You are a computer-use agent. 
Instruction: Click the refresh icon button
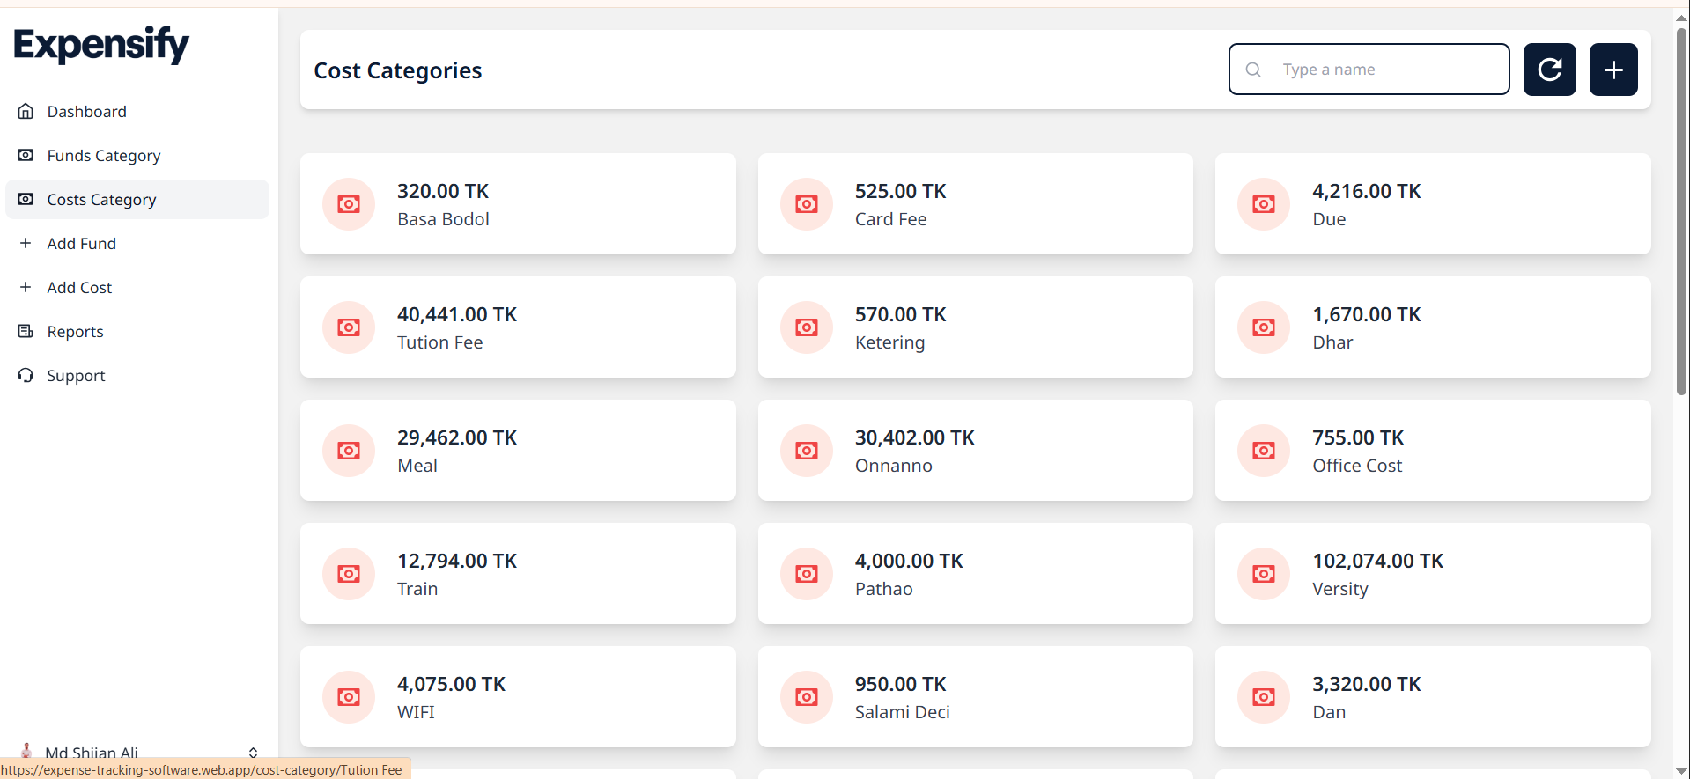coord(1549,70)
